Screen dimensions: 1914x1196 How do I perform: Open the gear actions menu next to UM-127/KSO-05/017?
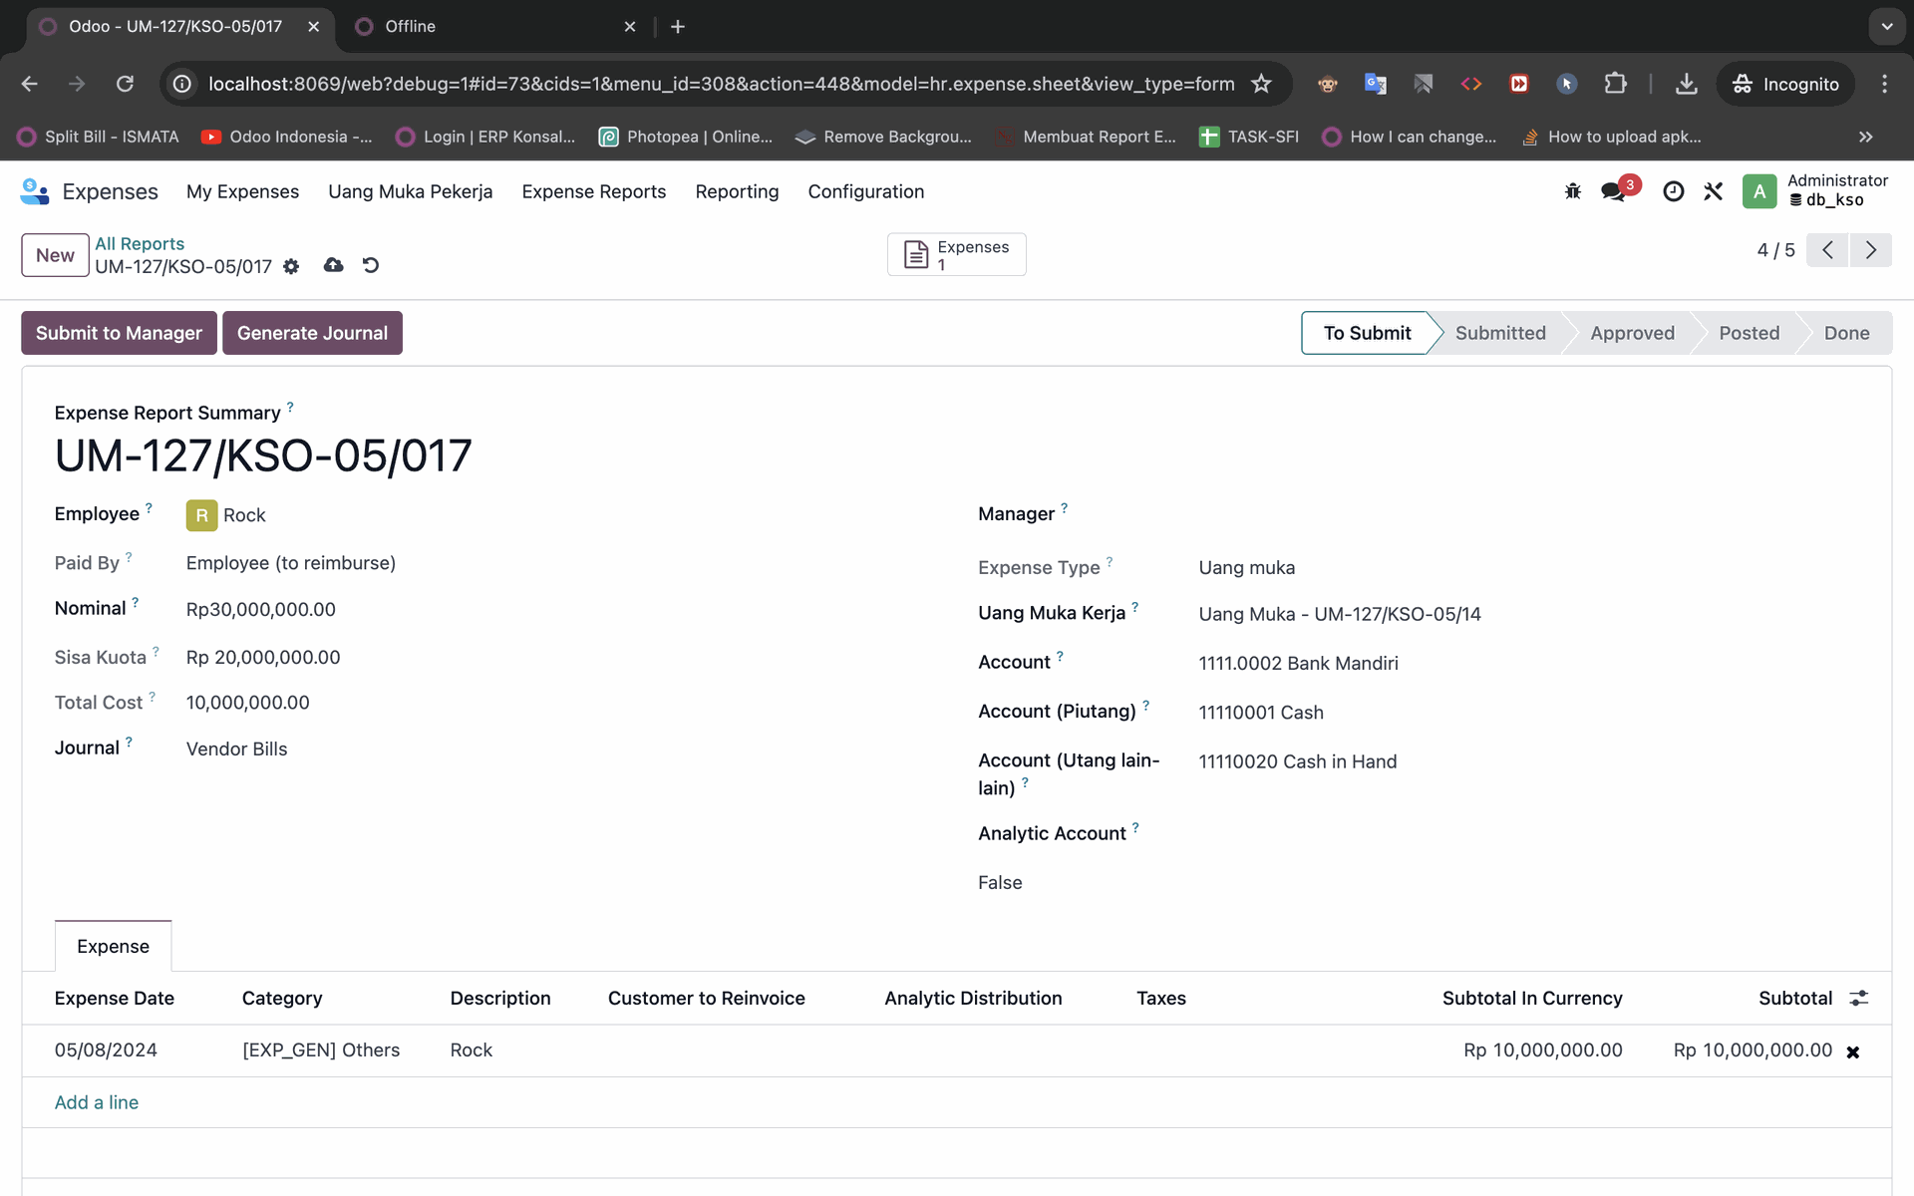click(291, 266)
